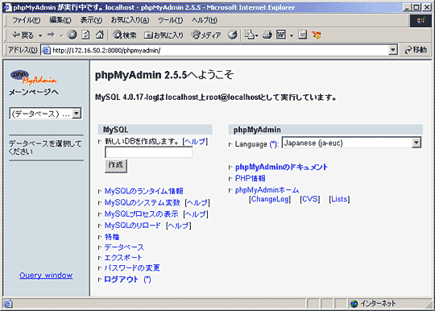Click the Back arrow toolbar button
The width and height of the screenshot is (435, 311).
(23, 35)
